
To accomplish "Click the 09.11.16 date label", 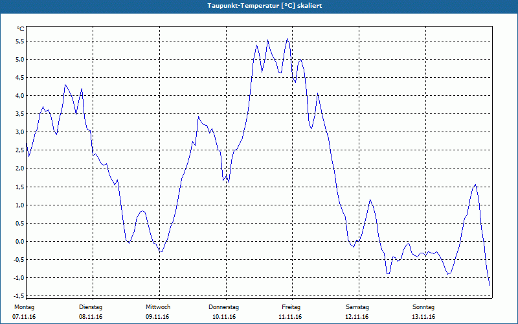I will (x=157, y=317).
